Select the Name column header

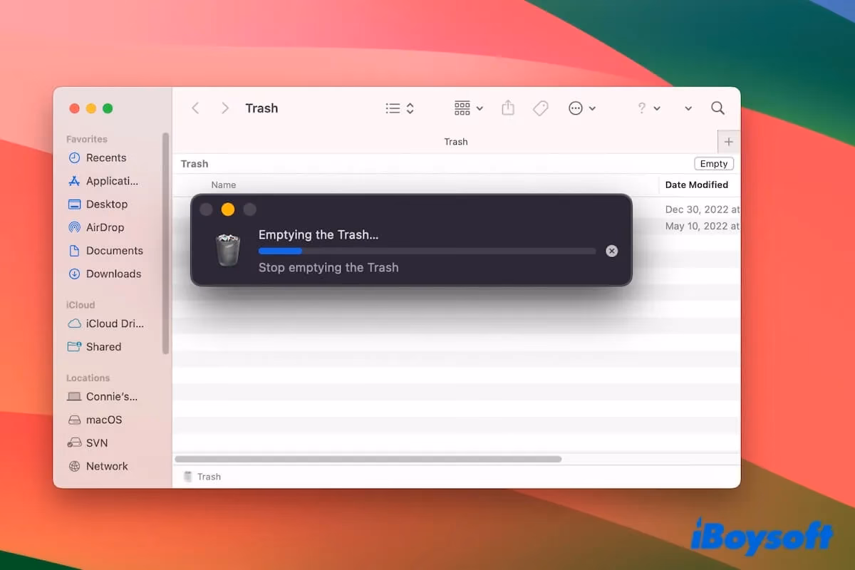[x=223, y=185]
